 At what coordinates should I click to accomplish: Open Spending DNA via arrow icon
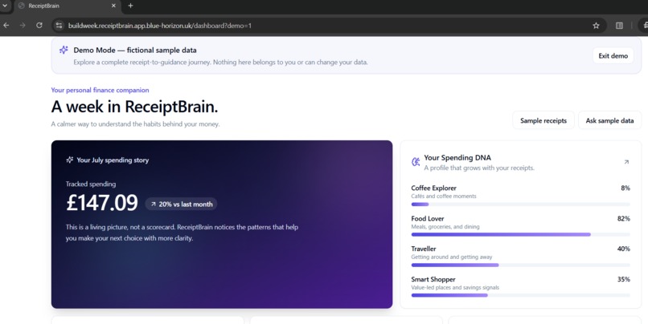(626, 162)
